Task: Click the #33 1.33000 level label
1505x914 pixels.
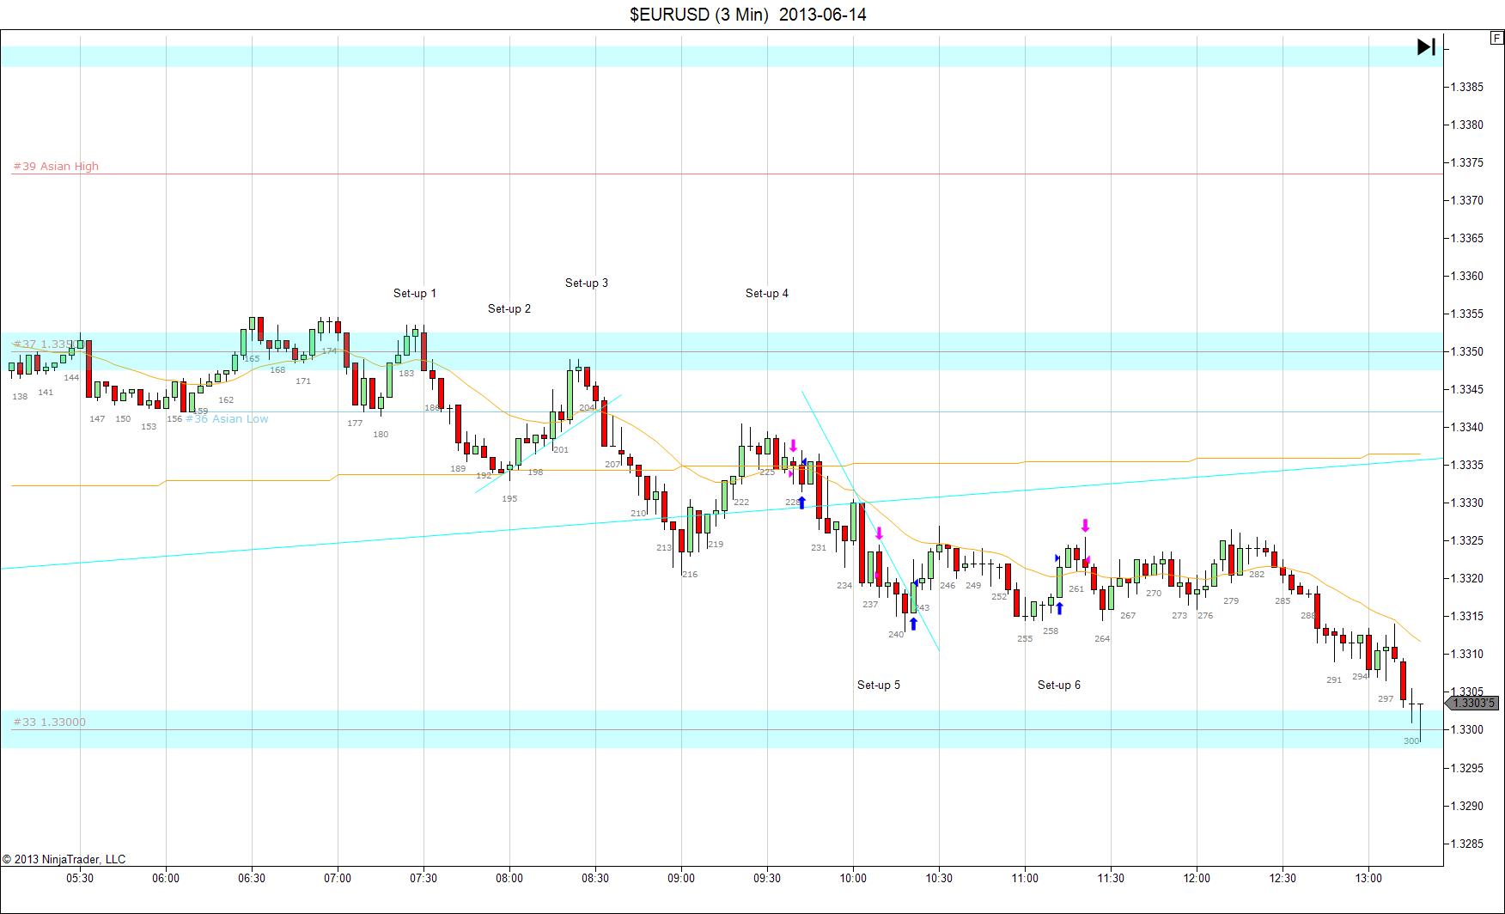Action: 50,722
